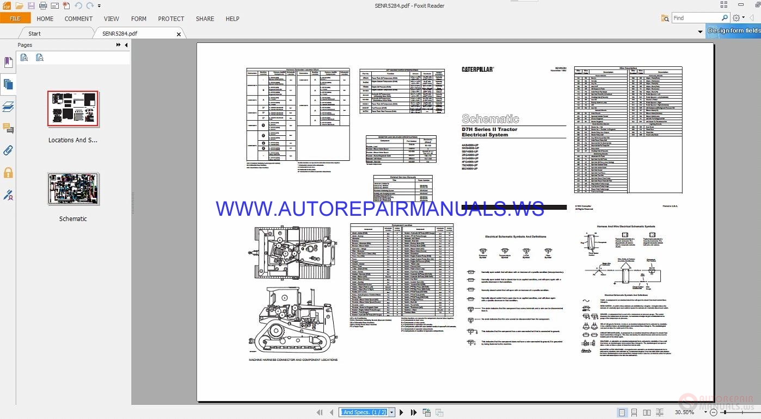Screen dimensions: 761x419
Task: Open the VIEW ribbon tab
Action: [x=112, y=18]
